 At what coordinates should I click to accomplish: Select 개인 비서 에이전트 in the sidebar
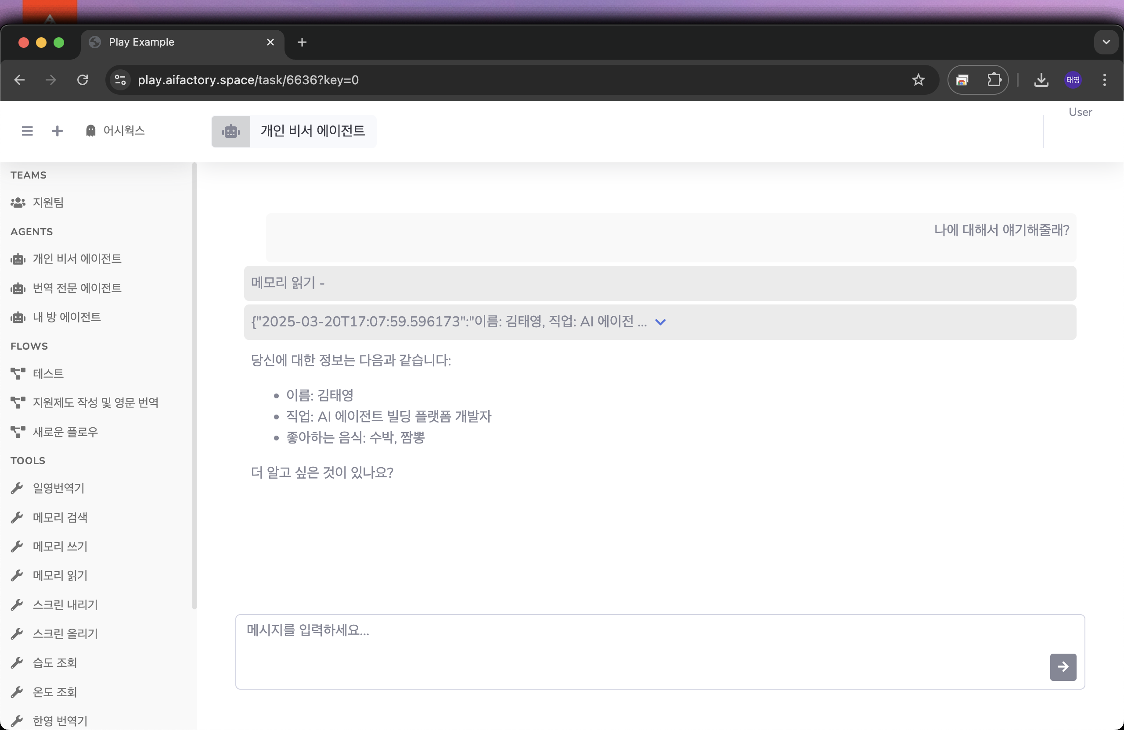(x=66, y=258)
